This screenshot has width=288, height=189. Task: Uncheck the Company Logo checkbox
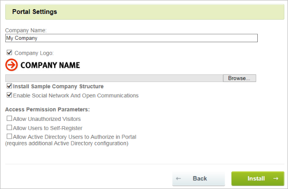(10, 53)
